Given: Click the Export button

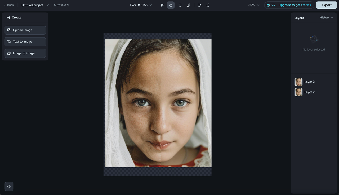Looking at the screenshot, I should pos(326,5).
